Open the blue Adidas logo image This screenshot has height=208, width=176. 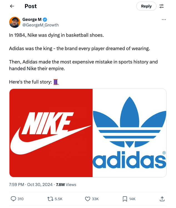pyautogui.click(x=129, y=133)
